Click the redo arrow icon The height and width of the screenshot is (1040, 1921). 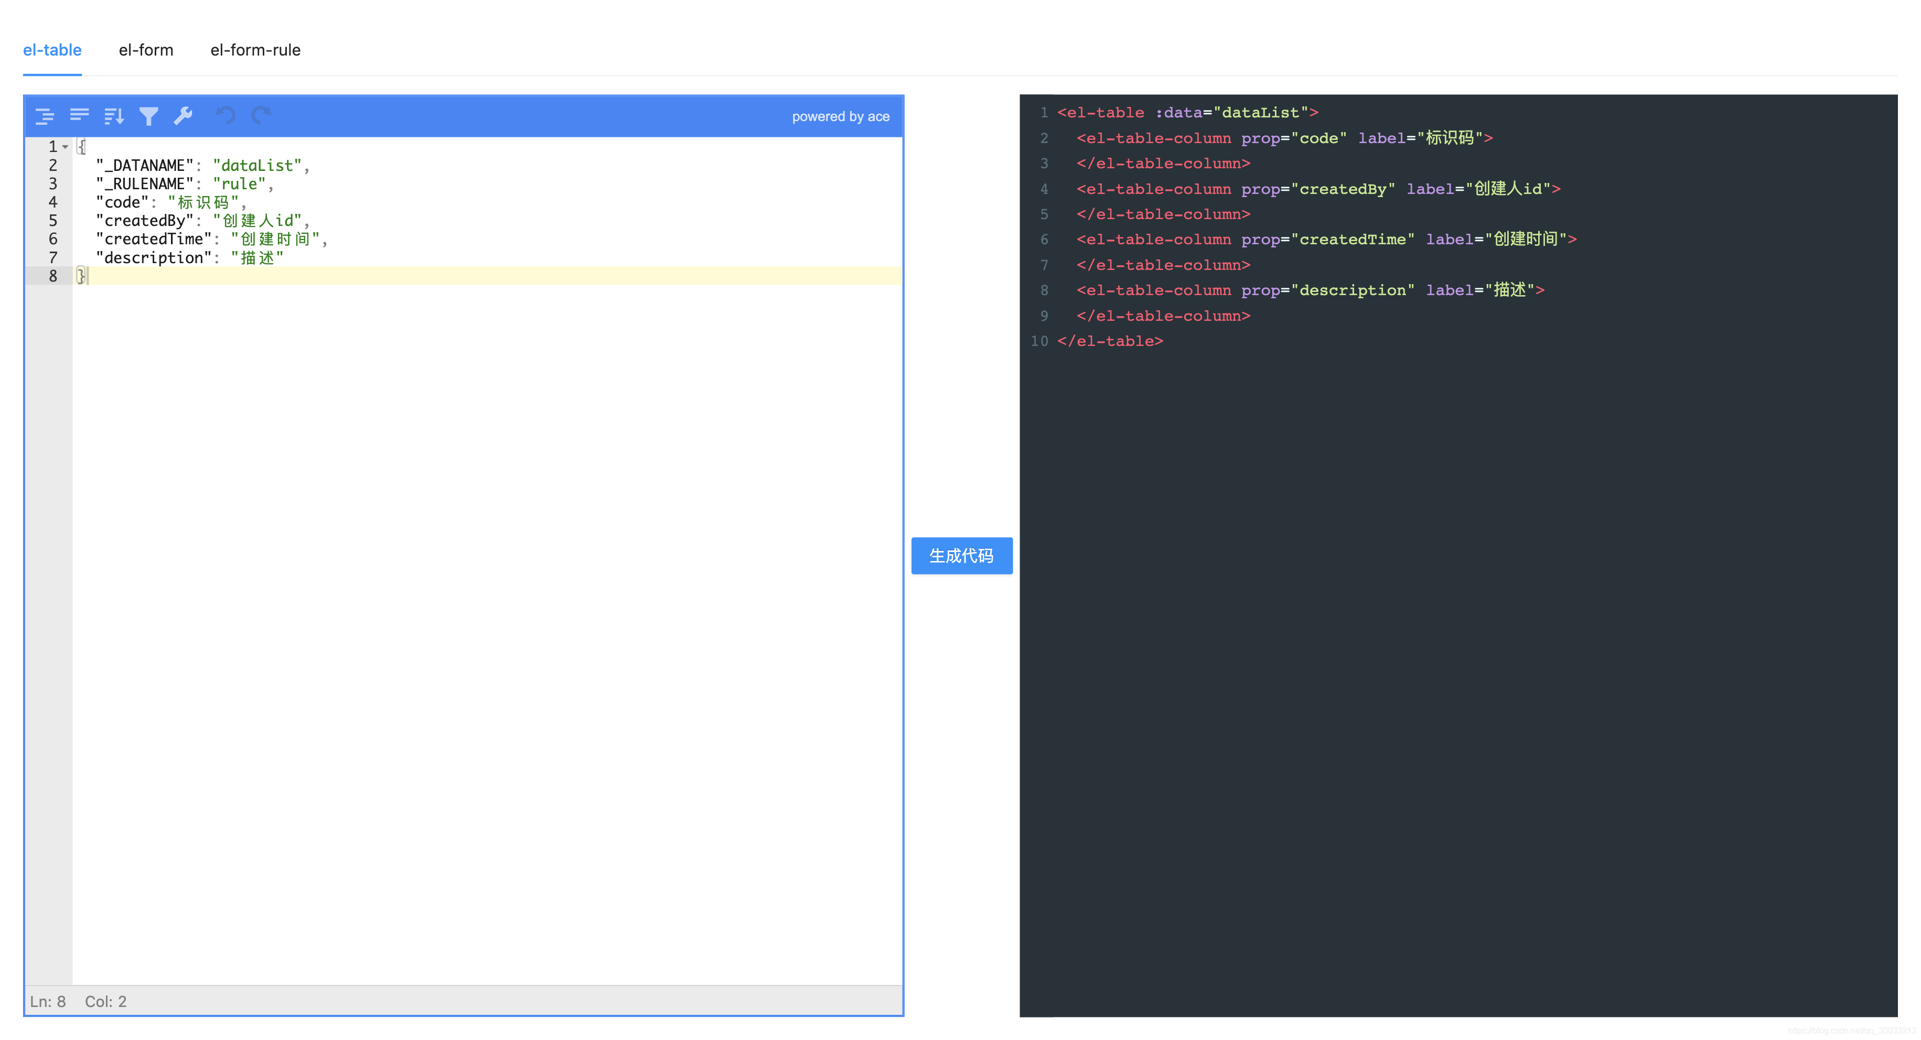point(260,115)
